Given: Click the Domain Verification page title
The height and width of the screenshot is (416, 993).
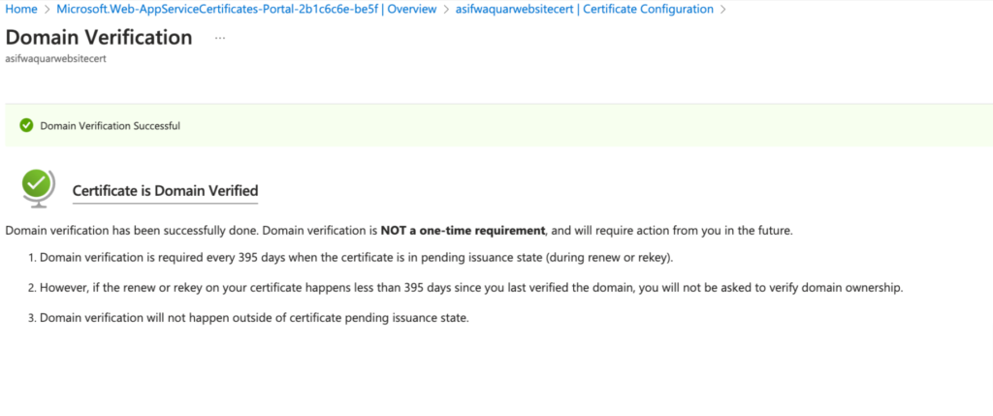Looking at the screenshot, I should pyautogui.click(x=99, y=38).
